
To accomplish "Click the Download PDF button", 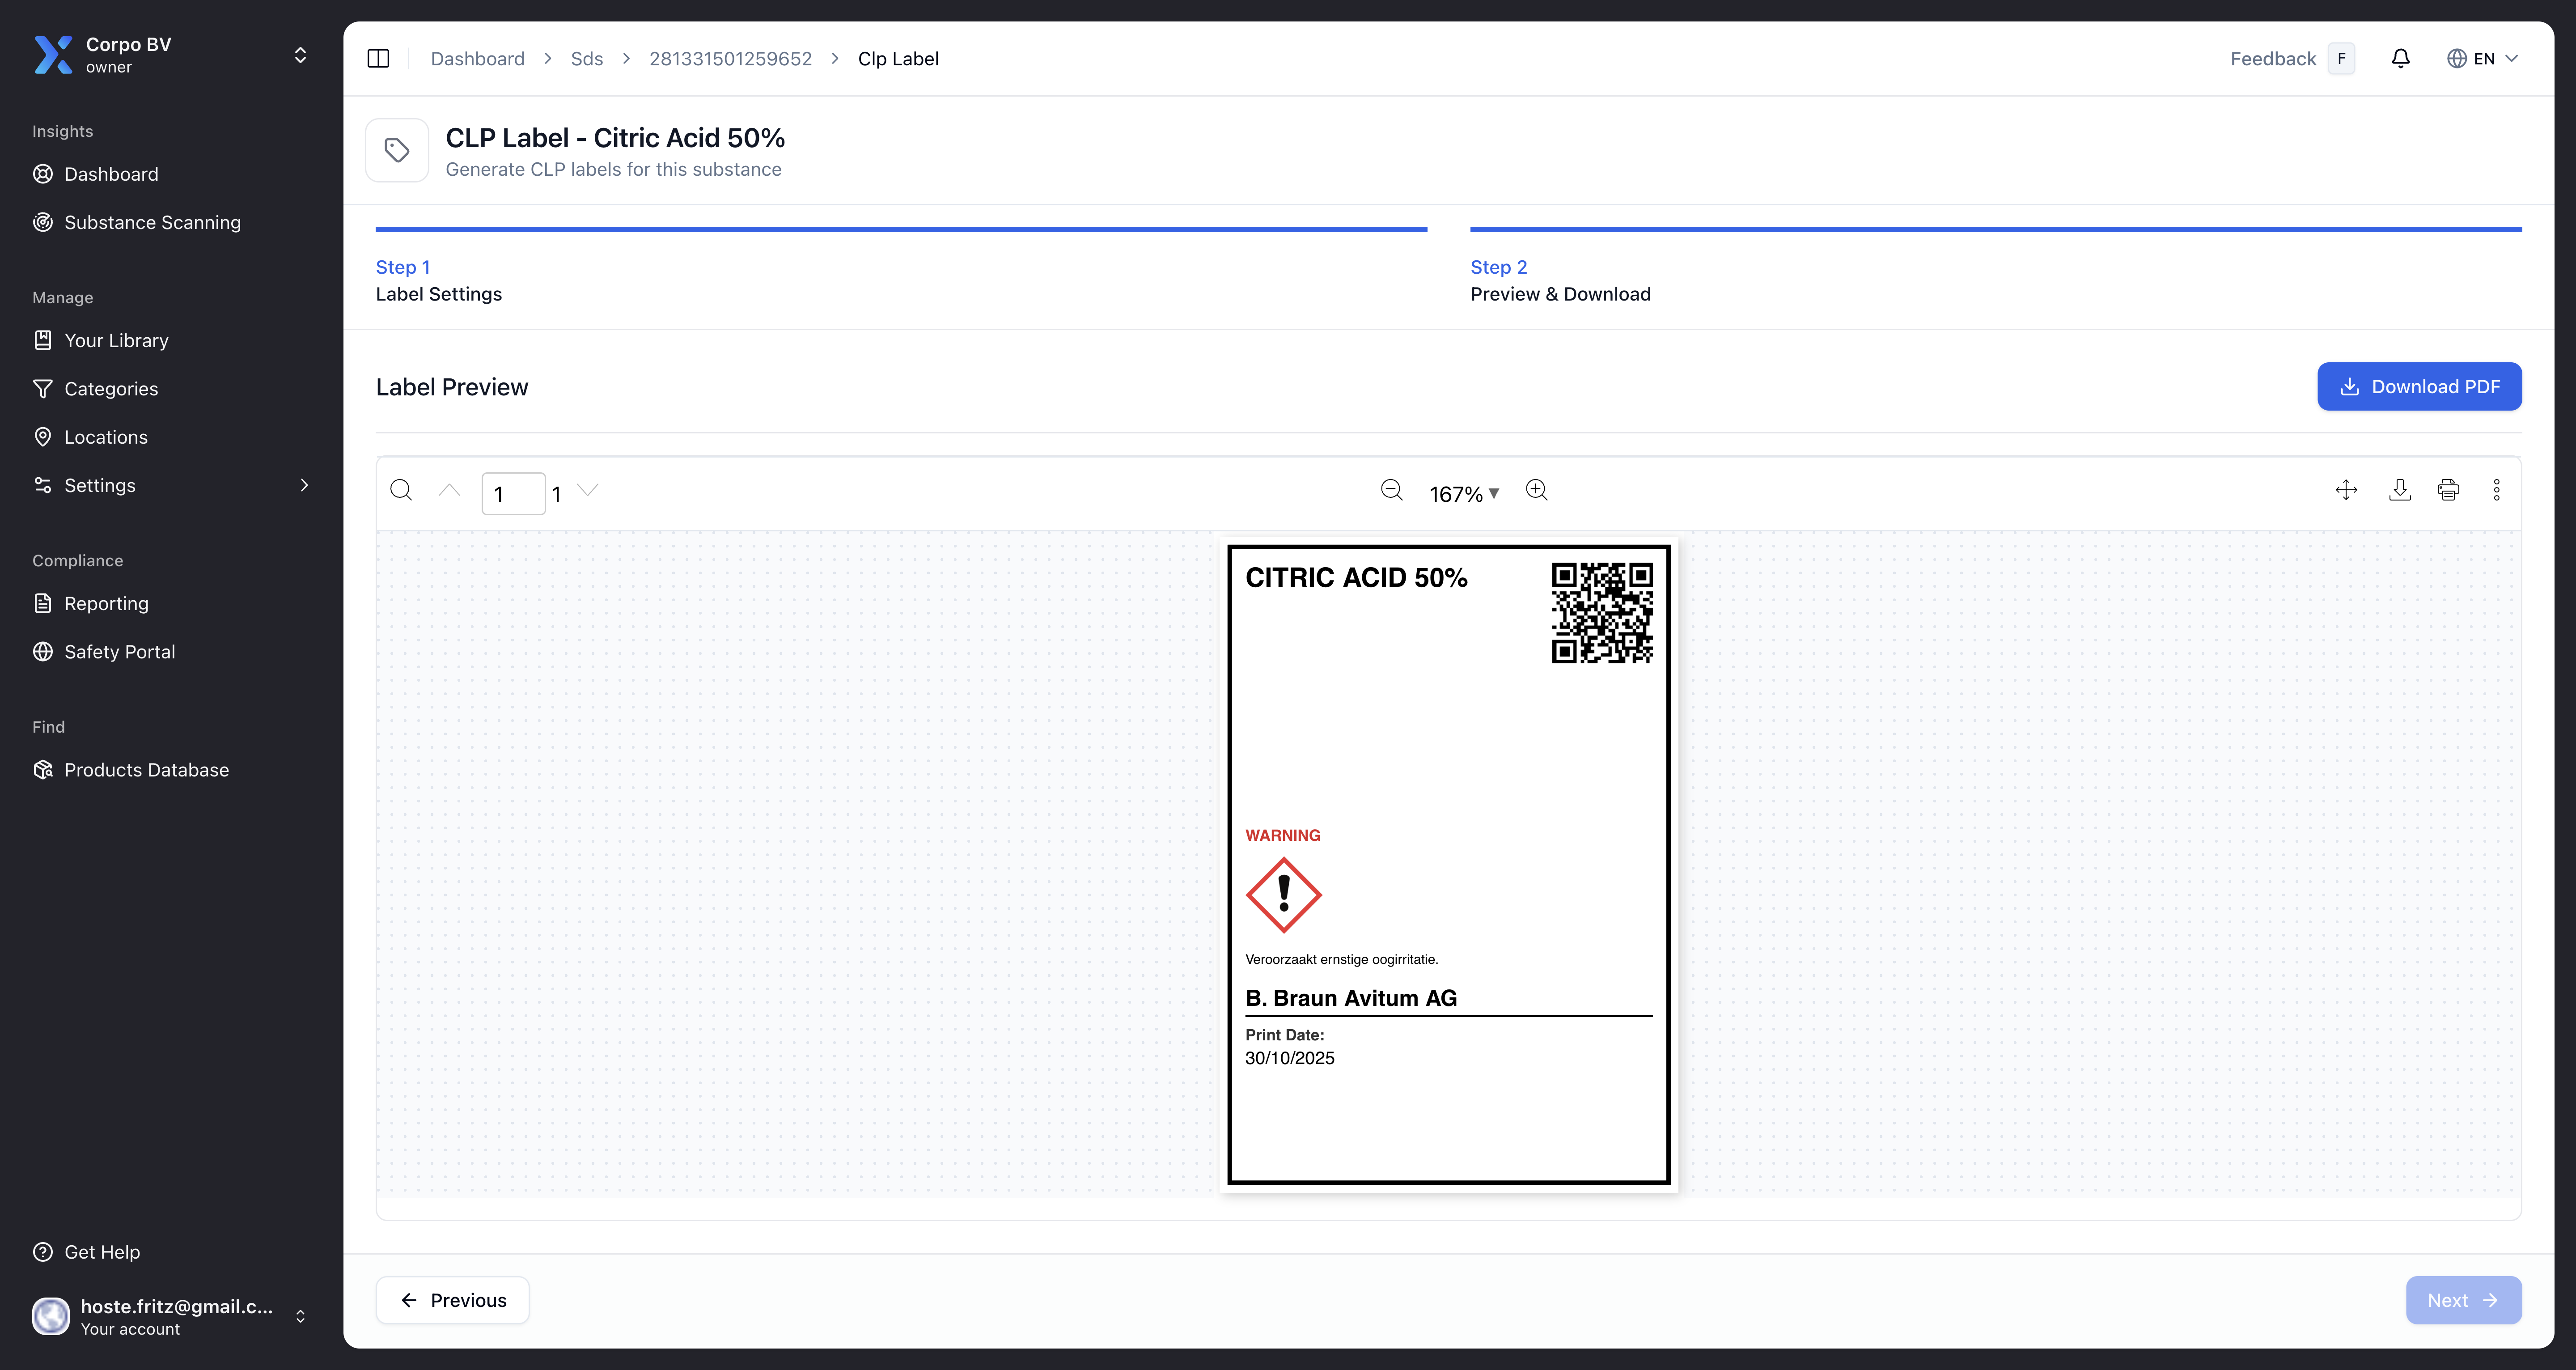I will [x=2419, y=386].
